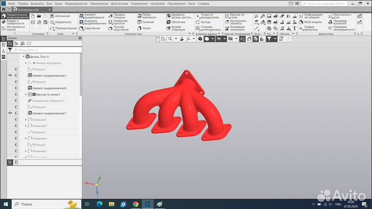Run Проверка непрерывности check

pos(342,28)
